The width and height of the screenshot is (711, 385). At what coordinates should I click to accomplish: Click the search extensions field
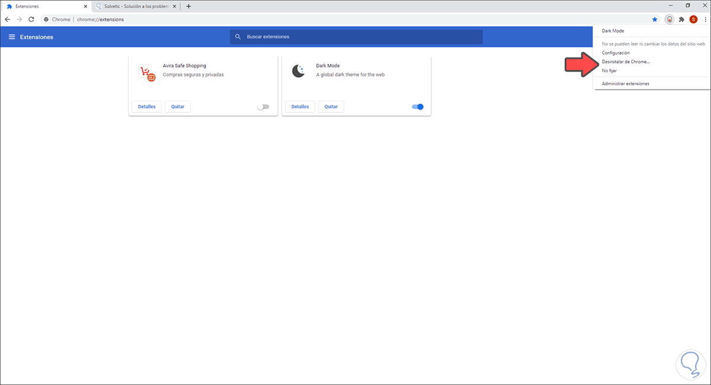[x=355, y=36]
